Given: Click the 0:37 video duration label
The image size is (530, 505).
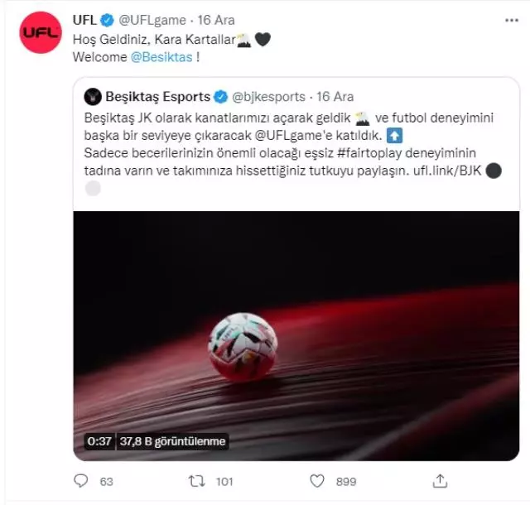Looking at the screenshot, I should [99, 441].
